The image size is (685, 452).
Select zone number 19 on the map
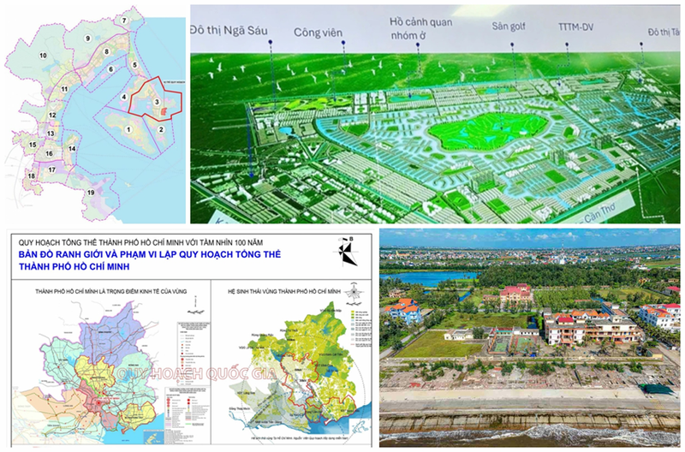(x=91, y=193)
